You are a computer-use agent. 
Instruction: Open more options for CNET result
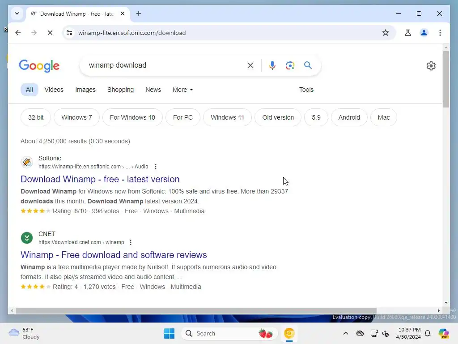[131, 242]
